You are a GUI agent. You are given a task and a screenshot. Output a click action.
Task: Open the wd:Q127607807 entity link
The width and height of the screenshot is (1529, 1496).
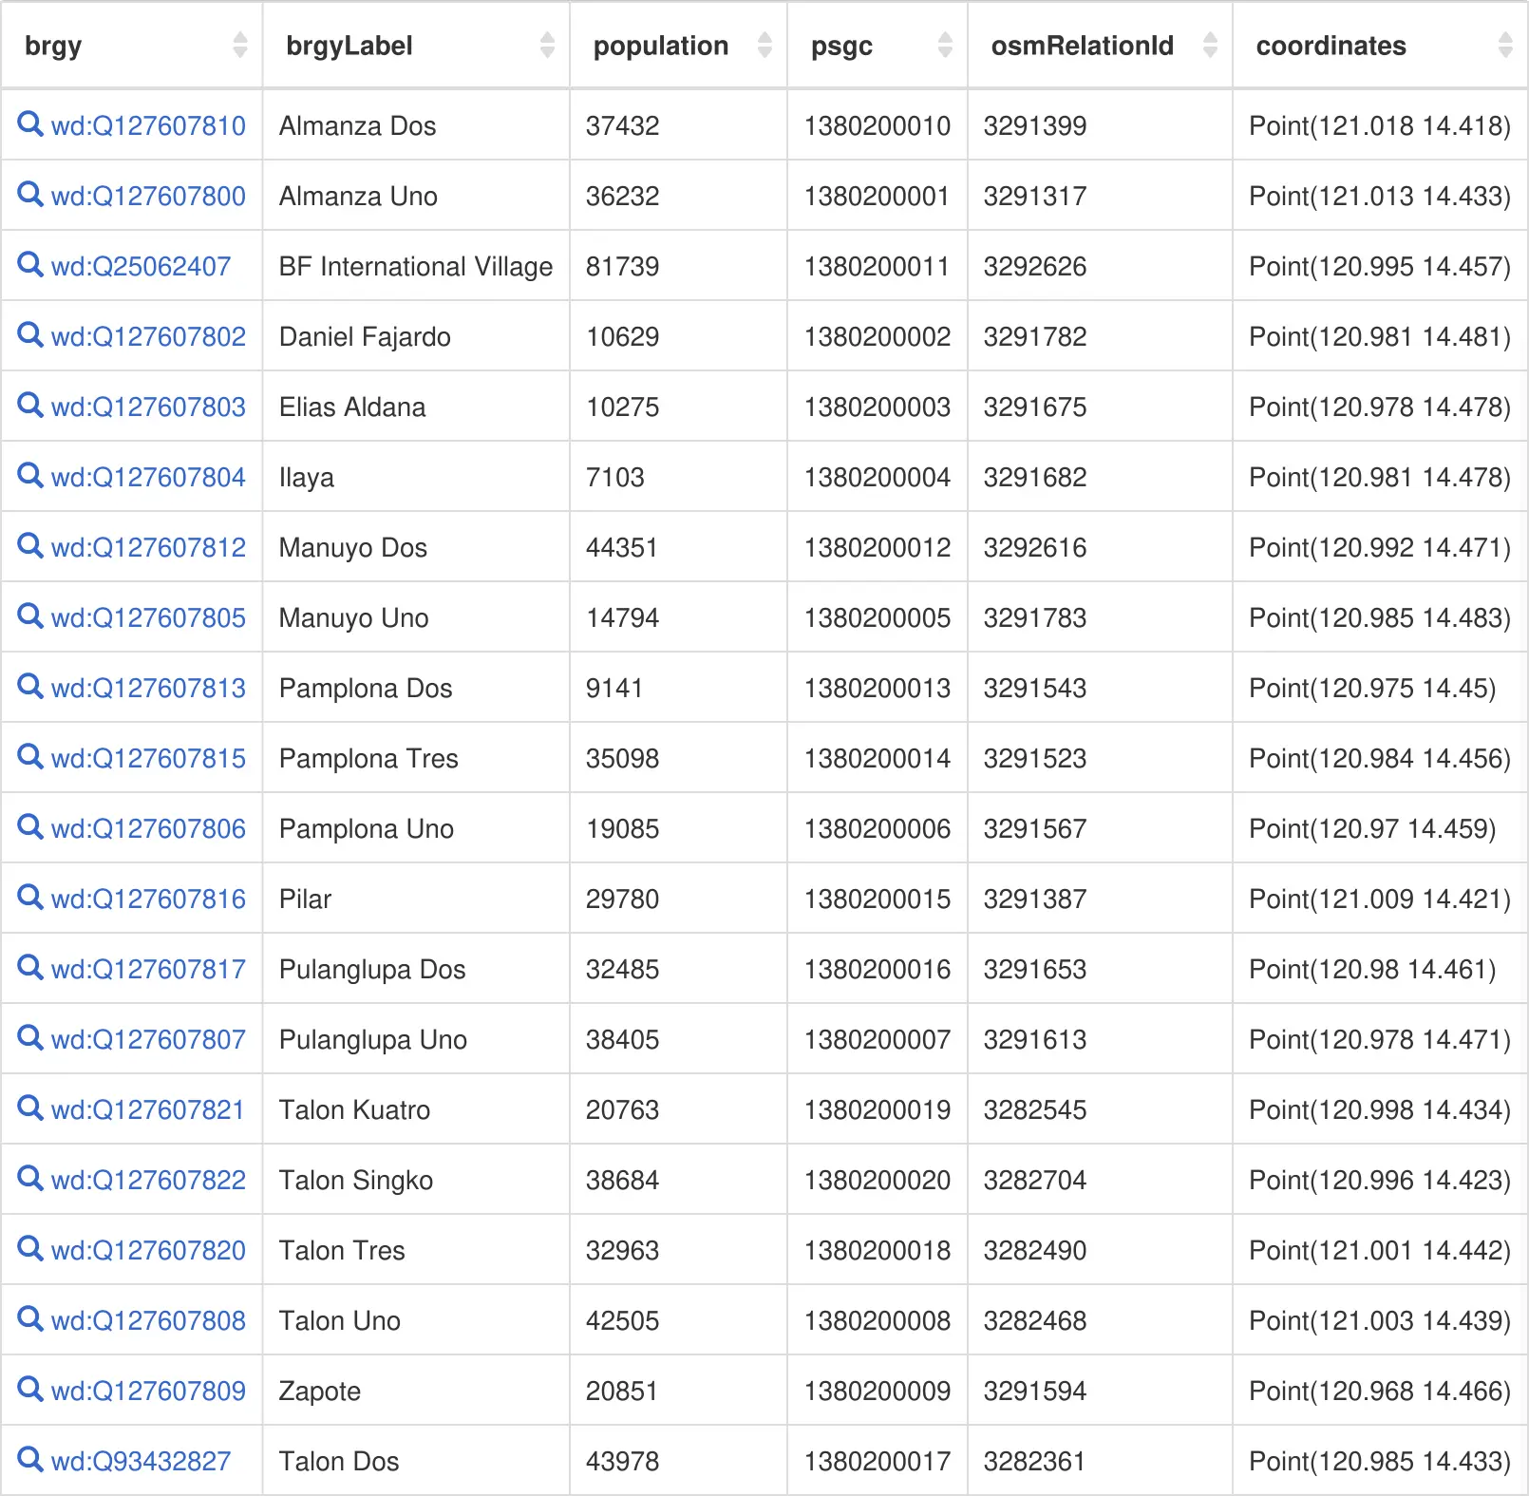pos(148,1039)
